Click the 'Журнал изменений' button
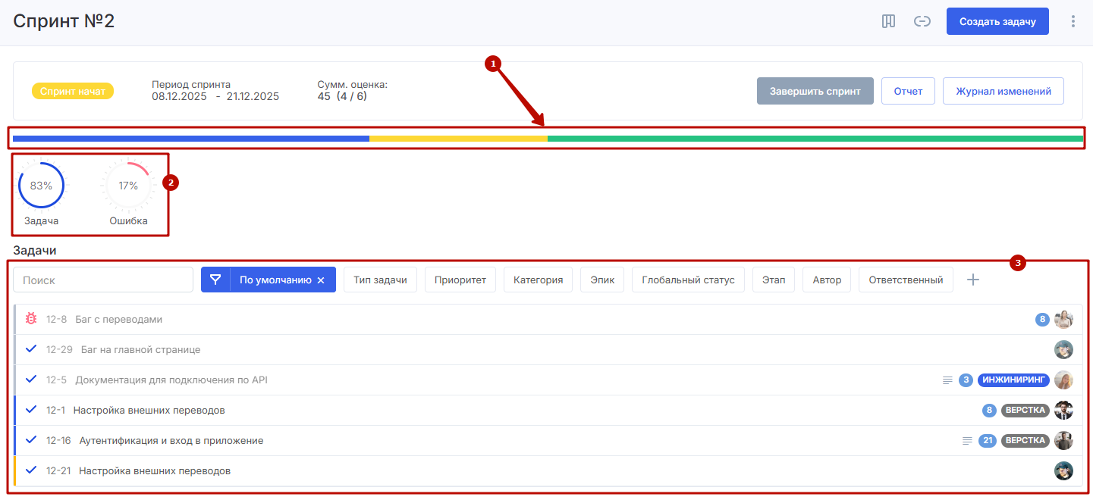 pyautogui.click(x=1003, y=91)
